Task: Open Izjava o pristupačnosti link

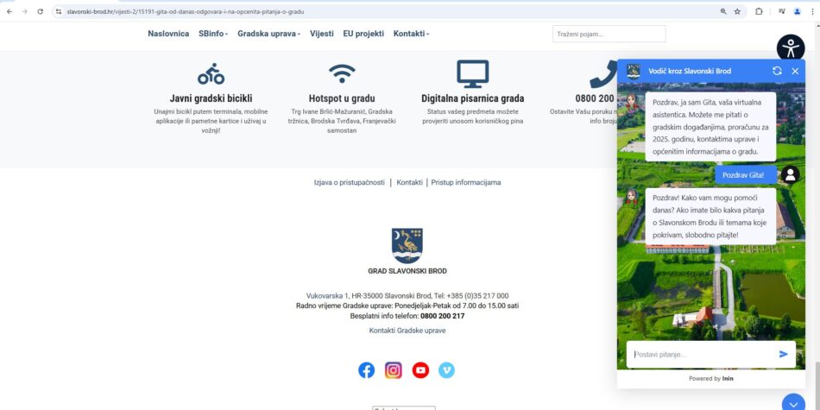Action: coord(349,182)
